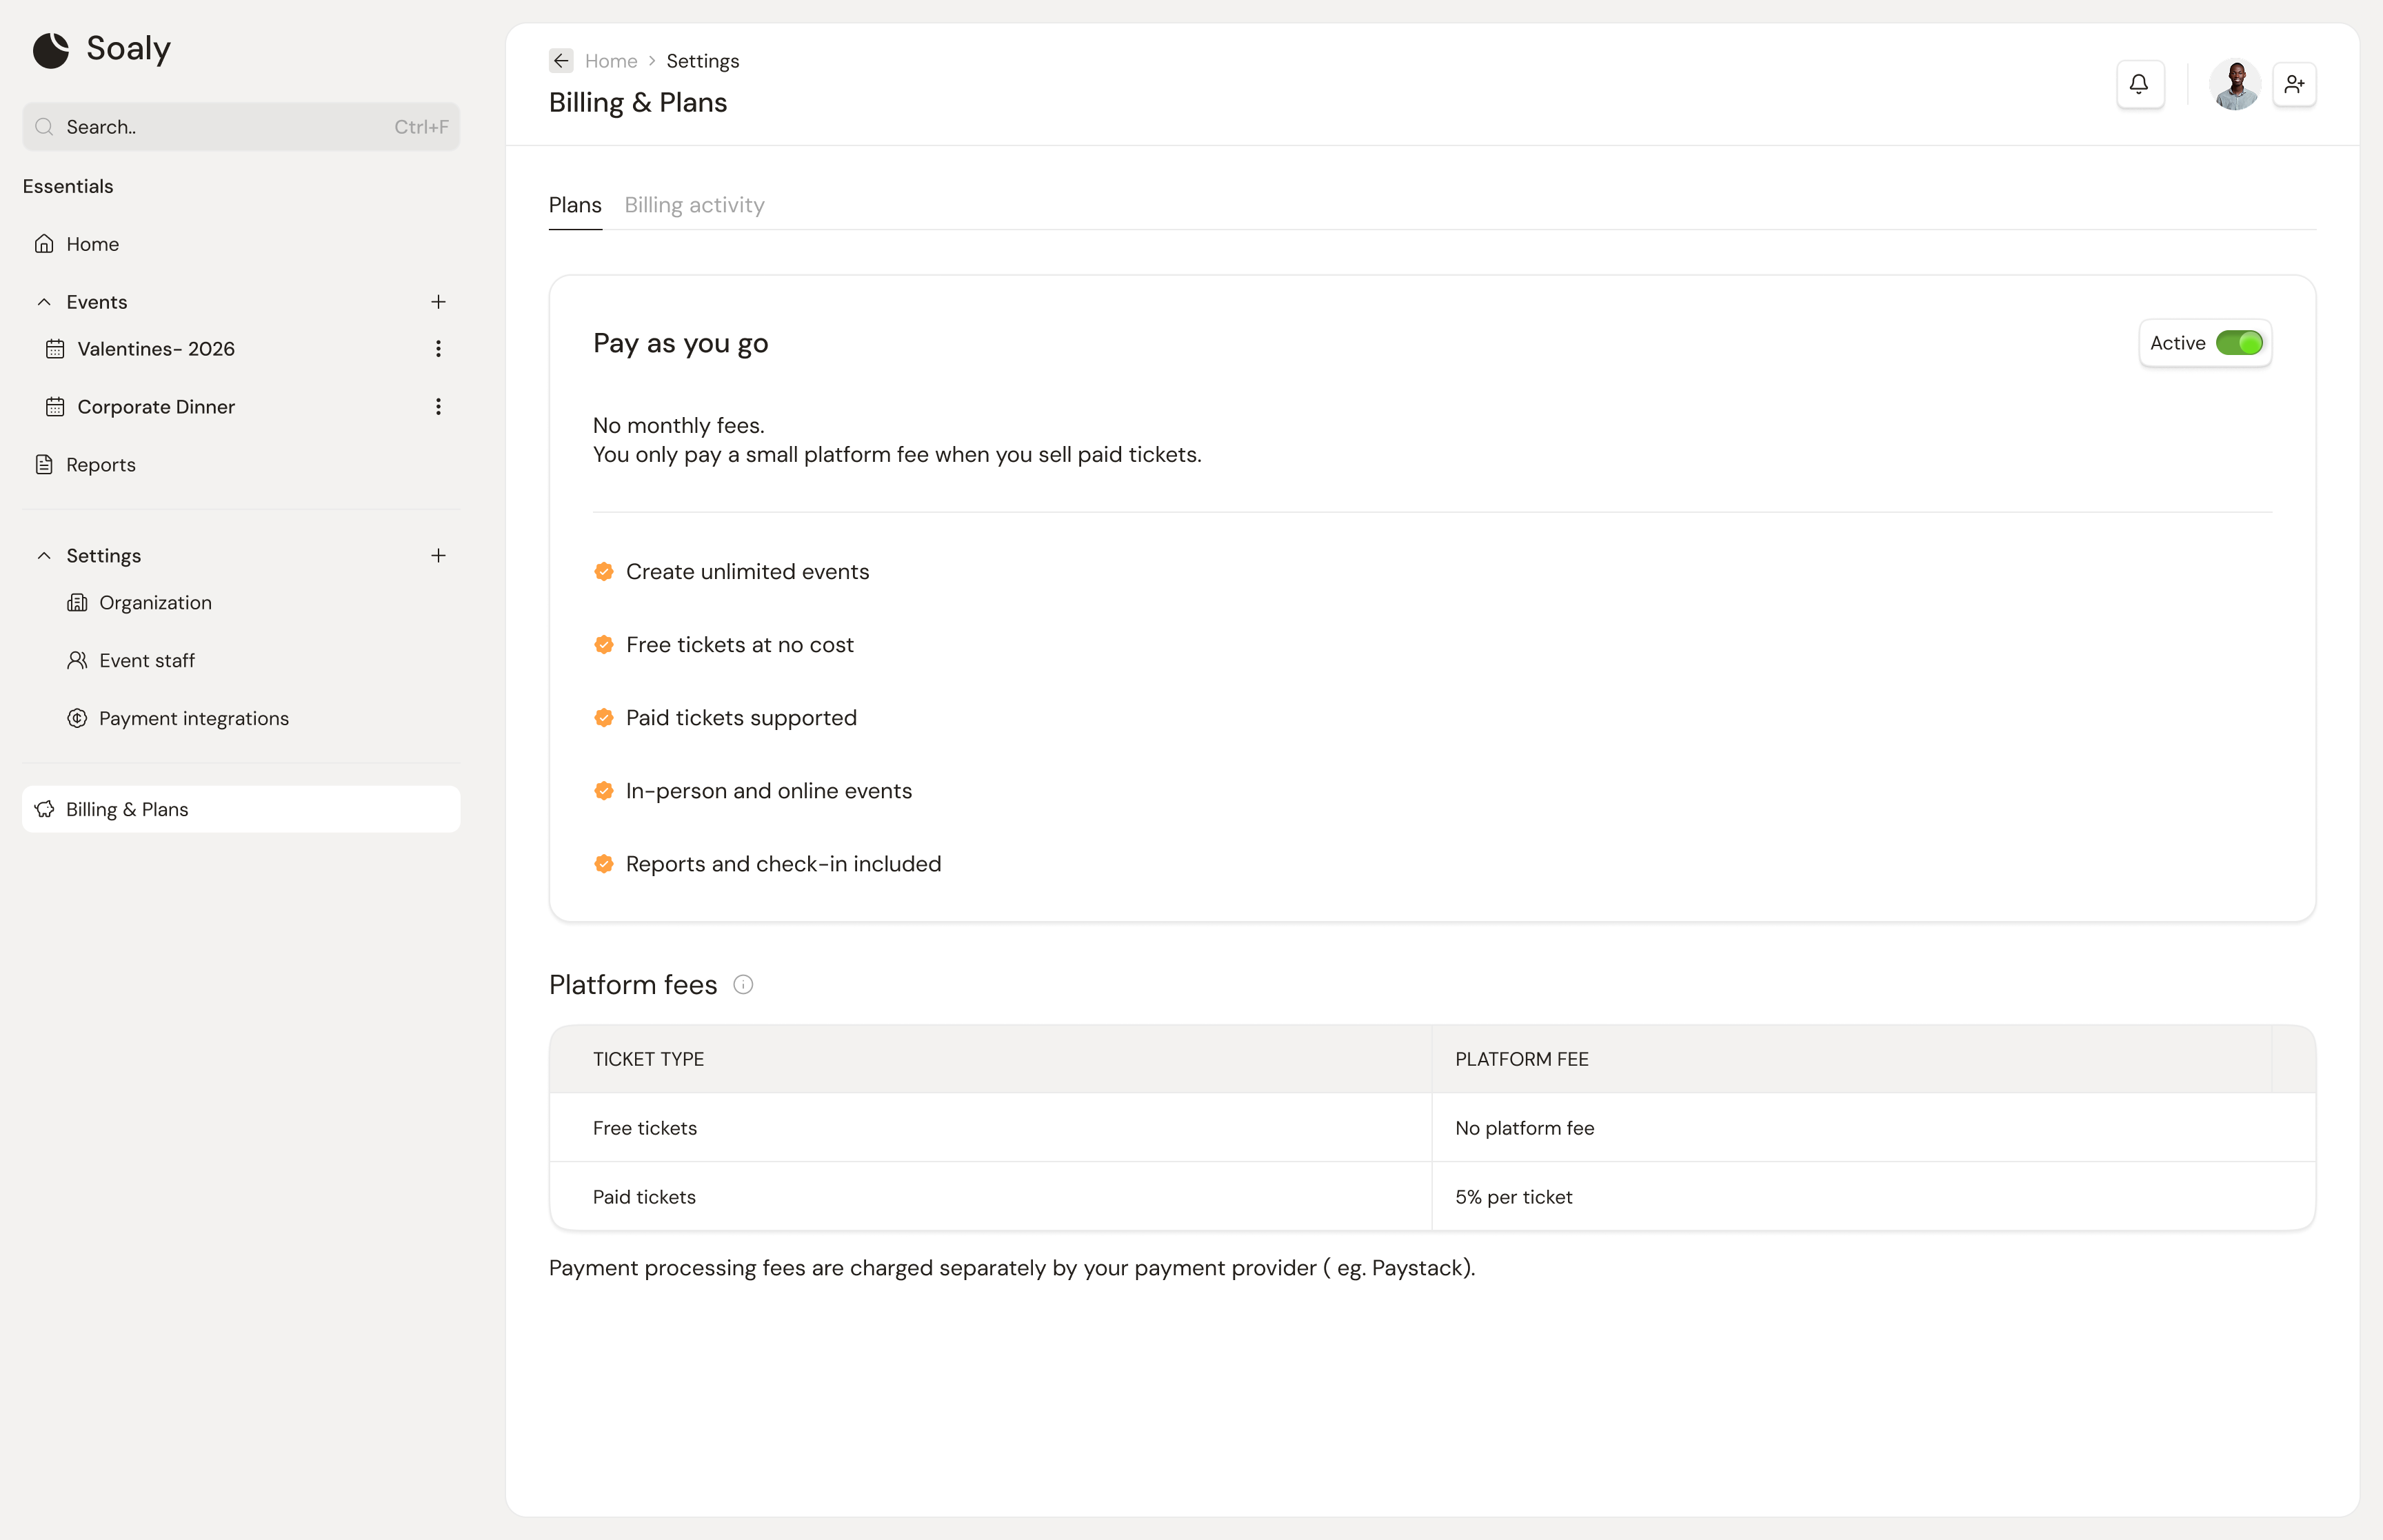Image resolution: width=2383 pixels, height=1540 pixels.
Task: Click the Payment integrations coin icon
Action: coord(77,719)
